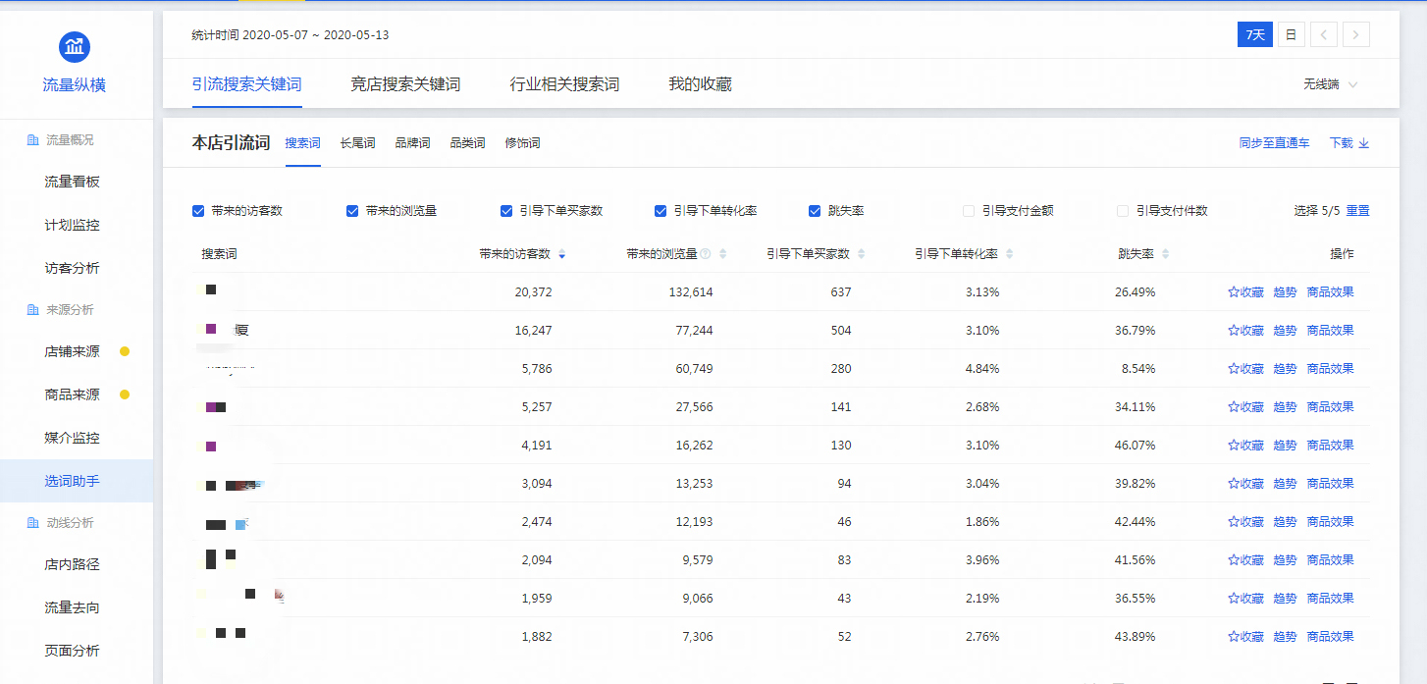This screenshot has height=684, width=1427.
Task: Favorite (☆收藏) the row with 1,959 visitors
Action: click(1245, 599)
